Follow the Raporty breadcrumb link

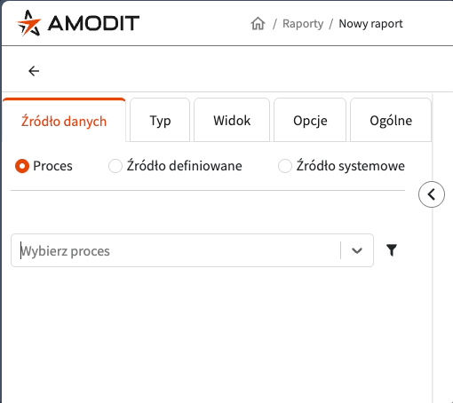pyautogui.click(x=303, y=24)
